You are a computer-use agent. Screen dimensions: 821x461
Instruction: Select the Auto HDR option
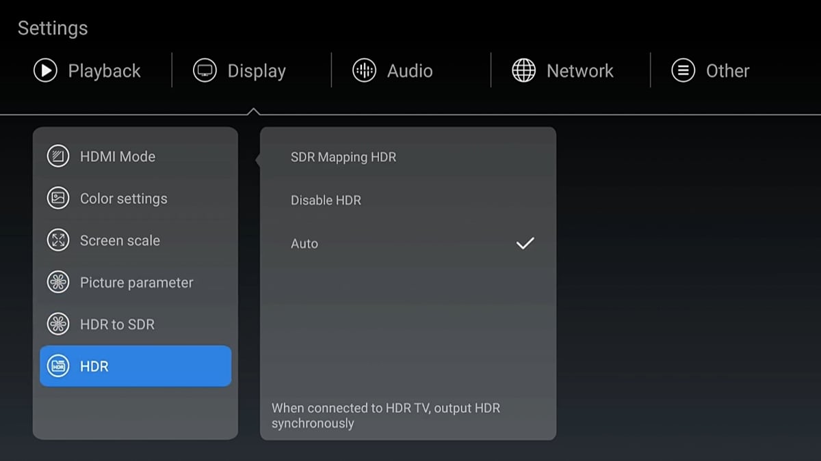[408, 243]
